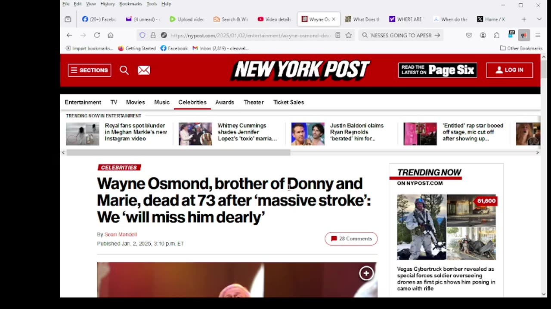This screenshot has width=551, height=309.
Task: Open the Edit menu
Action: [x=77, y=4]
